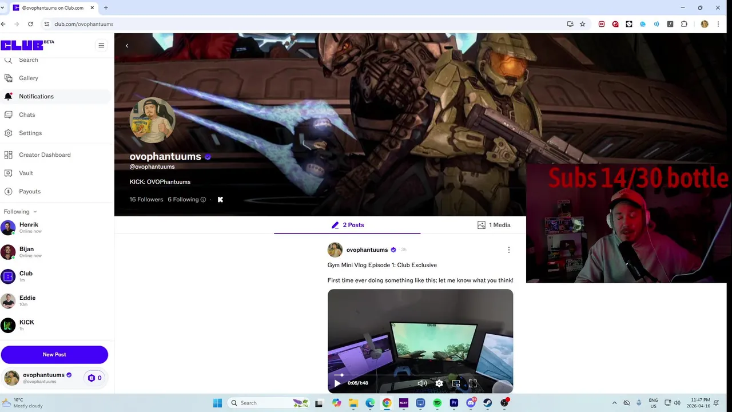Mute the video with the volume icon

coord(422,383)
